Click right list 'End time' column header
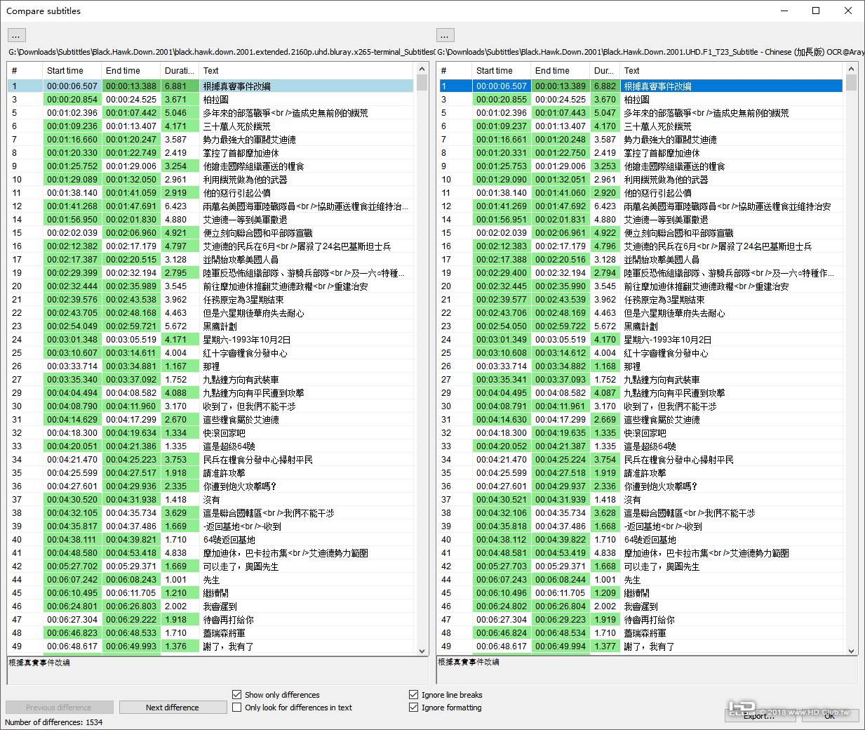This screenshot has width=865, height=730. pyautogui.click(x=561, y=71)
